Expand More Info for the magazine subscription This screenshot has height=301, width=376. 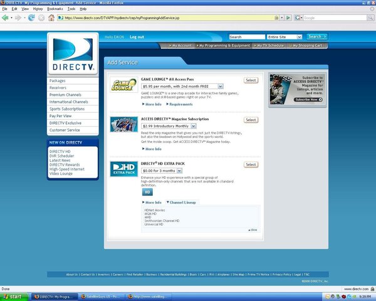click(152, 149)
